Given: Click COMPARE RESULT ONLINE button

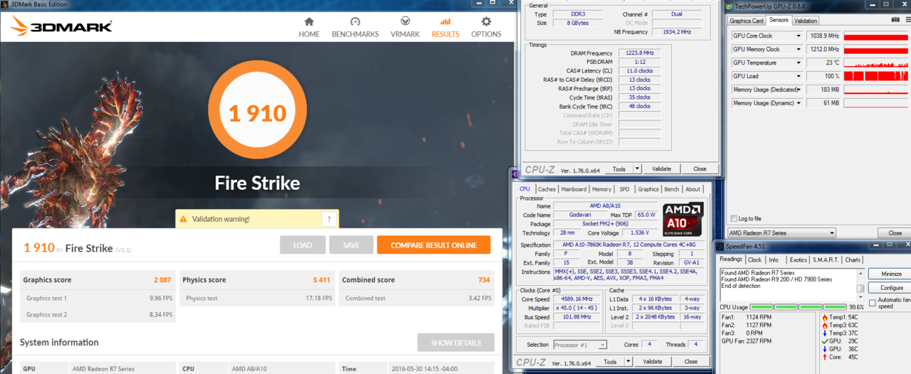Looking at the screenshot, I should 433,245.
